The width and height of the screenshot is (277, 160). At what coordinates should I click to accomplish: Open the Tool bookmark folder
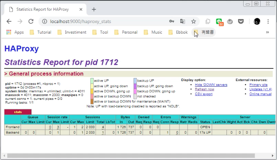pos(100,32)
